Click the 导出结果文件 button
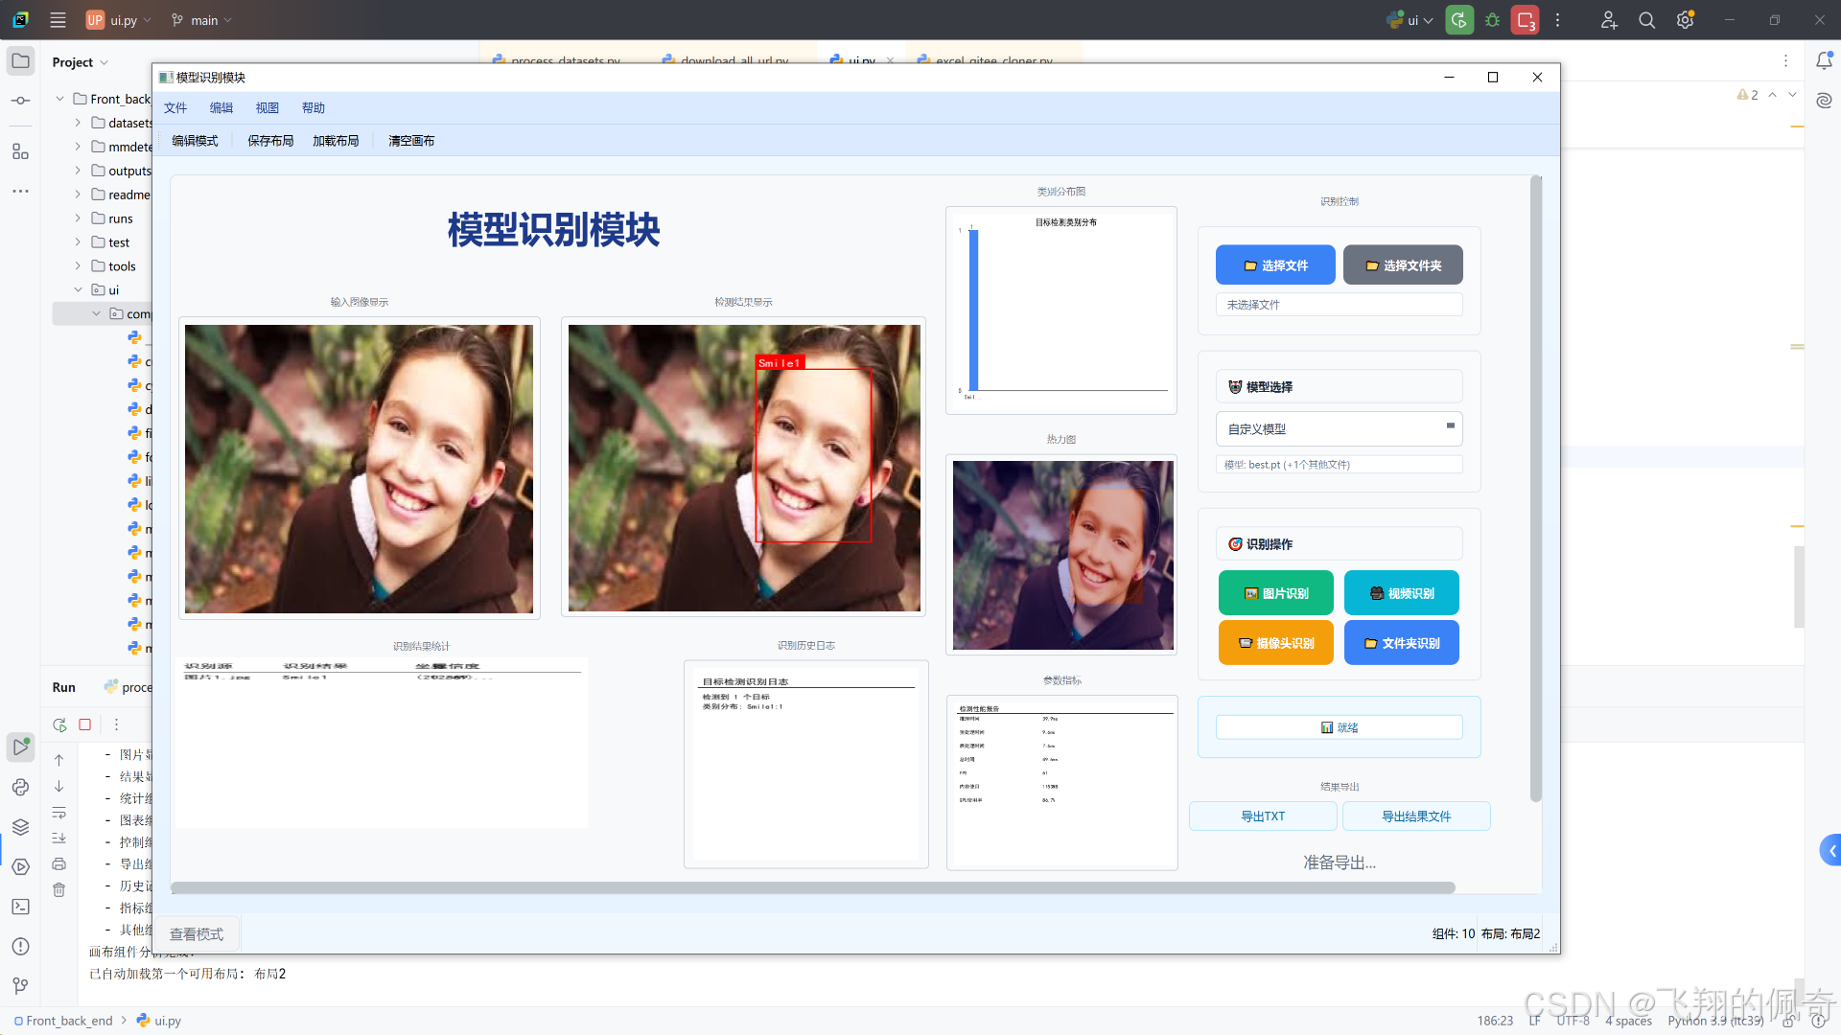Image resolution: width=1841 pixels, height=1035 pixels. (1416, 816)
